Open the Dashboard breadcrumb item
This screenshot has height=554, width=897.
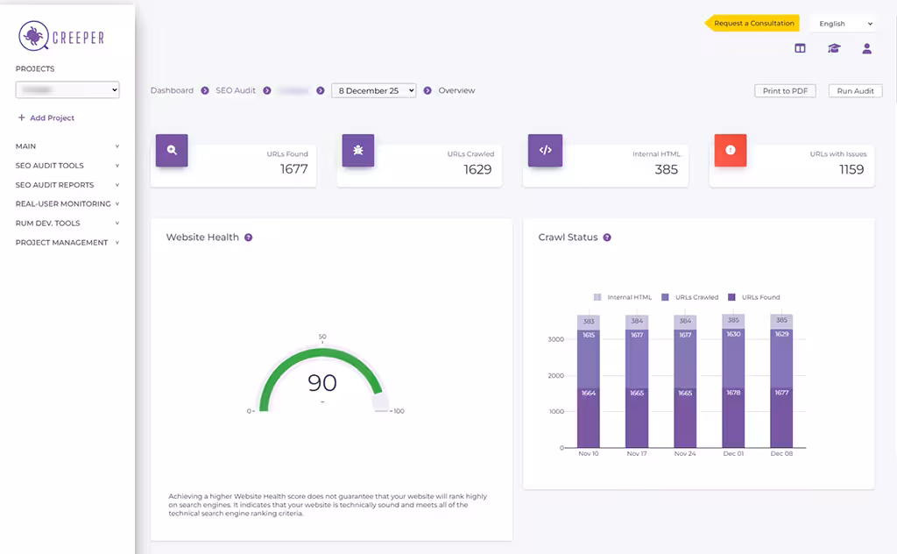point(173,90)
